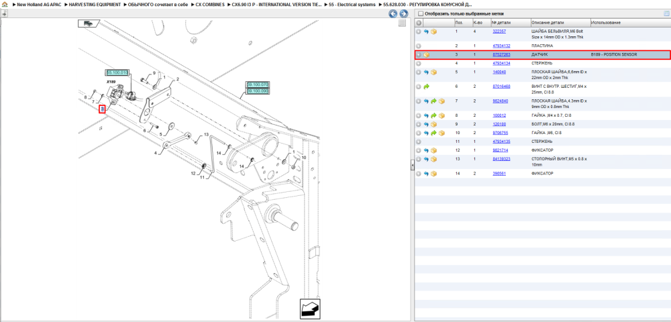The height and width of the screenshot is (322, 671).
Task: Open part number 84139323 link
Action: (x=501, y=159)
